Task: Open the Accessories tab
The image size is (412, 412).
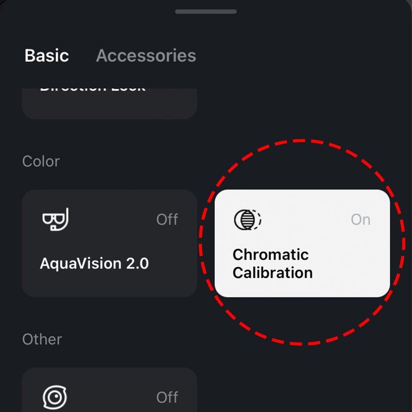Action: click(146, 56)
